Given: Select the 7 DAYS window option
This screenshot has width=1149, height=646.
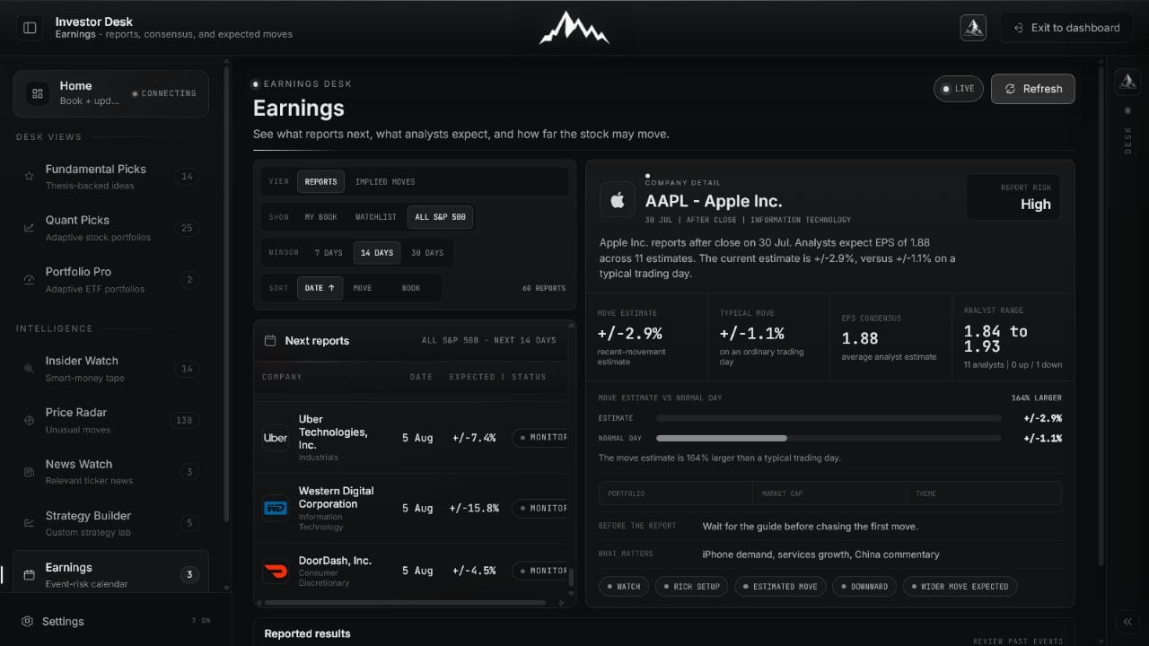Looking at the screenshot, I should coord(328,253).
